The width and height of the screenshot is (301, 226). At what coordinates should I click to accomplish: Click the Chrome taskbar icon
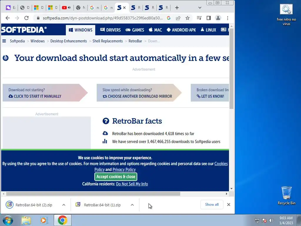[62, 220]
